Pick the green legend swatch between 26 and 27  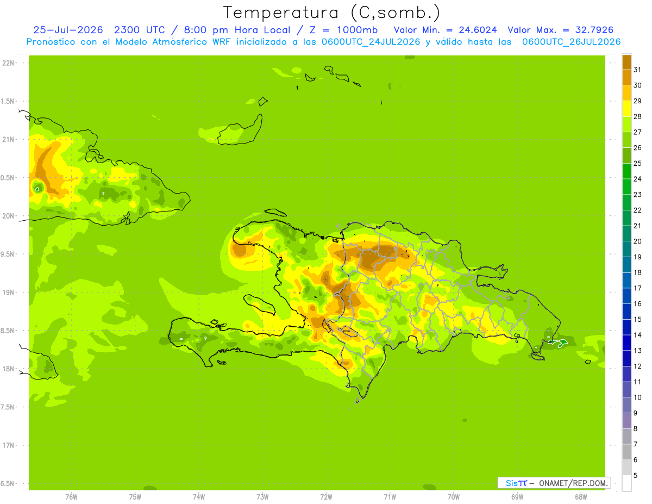tap(626, 139)
